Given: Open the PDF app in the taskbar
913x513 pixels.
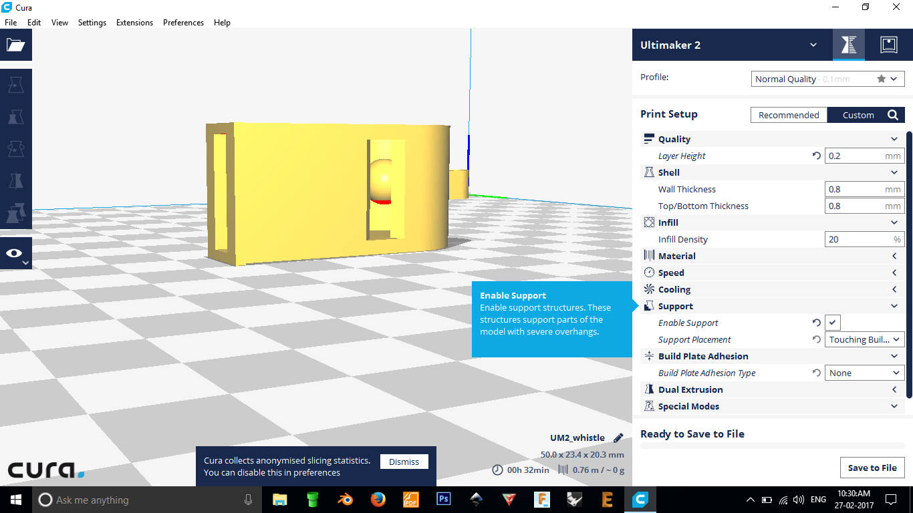Looking at the screenshot, I should [410, 500].
